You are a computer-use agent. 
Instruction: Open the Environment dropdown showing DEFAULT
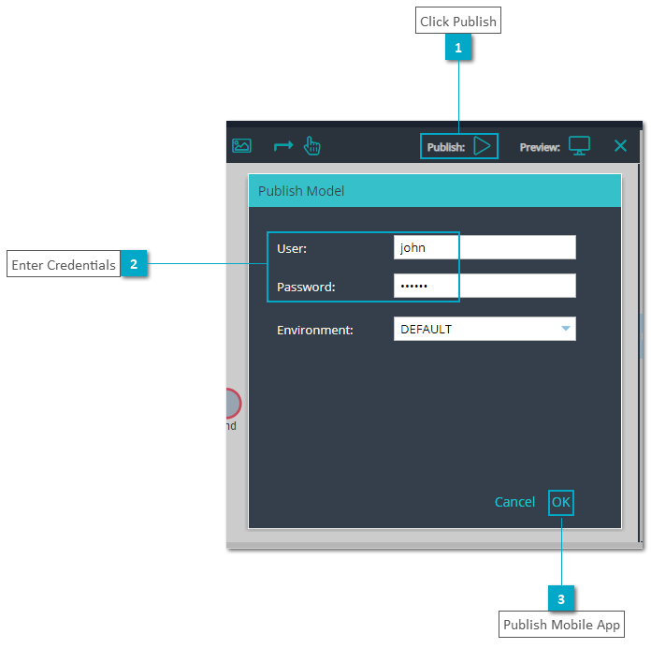point(485,329)
